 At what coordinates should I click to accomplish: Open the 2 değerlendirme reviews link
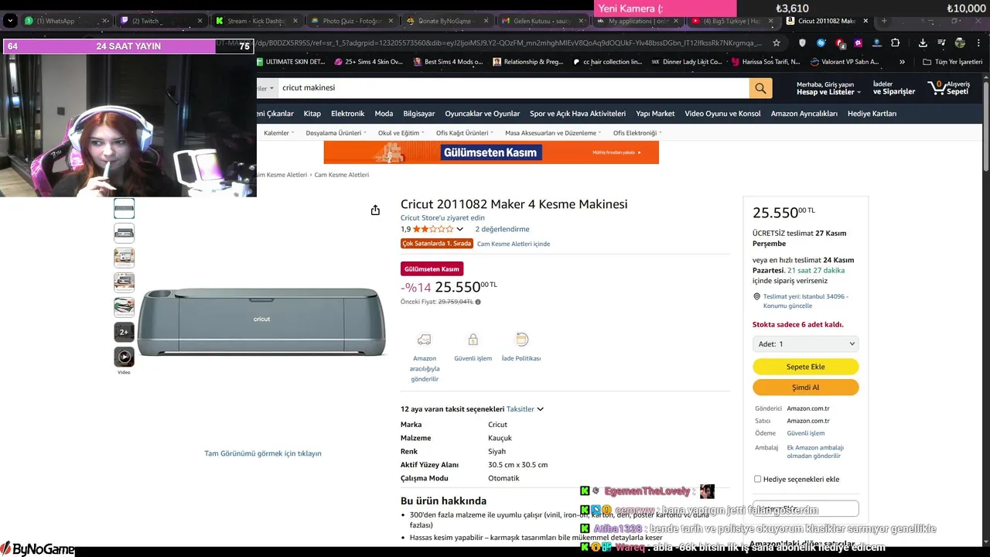(502, 229)
